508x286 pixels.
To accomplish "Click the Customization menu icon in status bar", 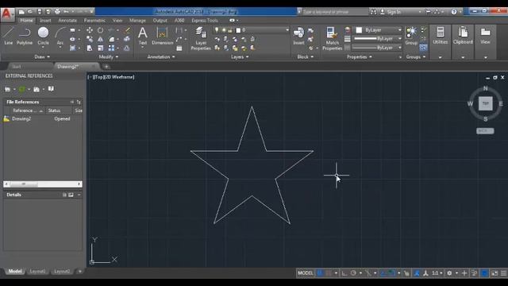I will click(503, 273).
